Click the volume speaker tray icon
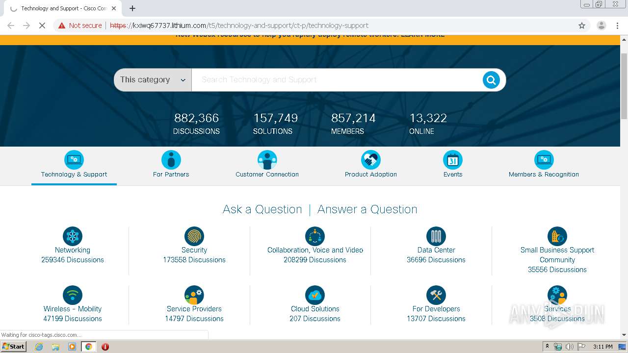 [569, 347]
